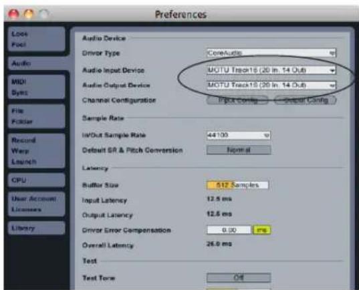Switch to the Library tab

(37, 228)
